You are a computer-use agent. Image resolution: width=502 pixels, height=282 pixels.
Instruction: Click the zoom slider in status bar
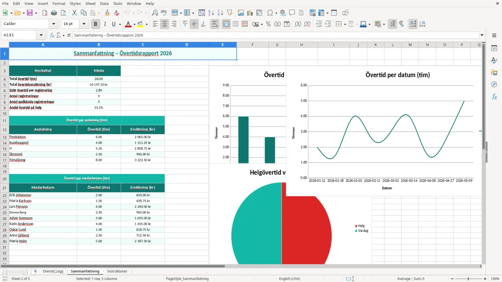468,279
